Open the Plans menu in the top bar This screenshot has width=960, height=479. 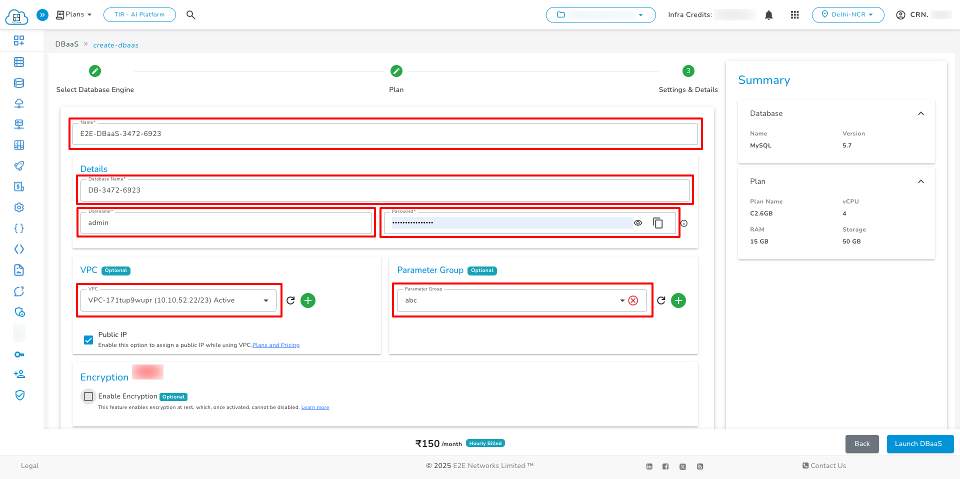click(x=73, y=14)
